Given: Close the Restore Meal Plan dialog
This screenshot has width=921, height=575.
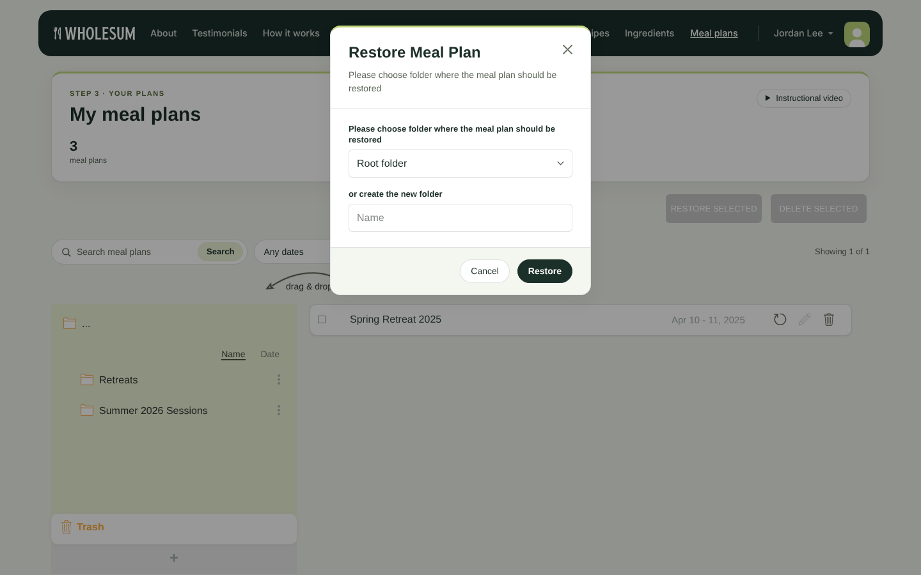Looking at the screenshot, I should [x=567, y=50].
